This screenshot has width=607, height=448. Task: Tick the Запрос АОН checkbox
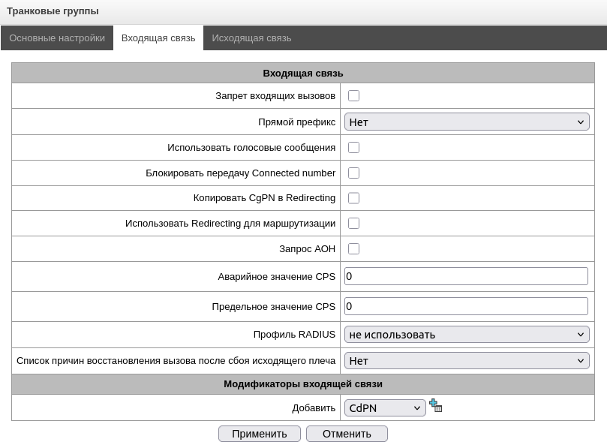coord(353,249)
